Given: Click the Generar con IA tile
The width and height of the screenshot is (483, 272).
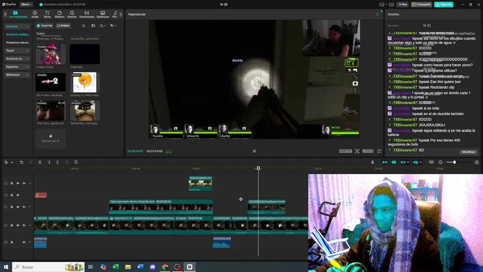Looking at the screenshot, I should click(51, 138).
